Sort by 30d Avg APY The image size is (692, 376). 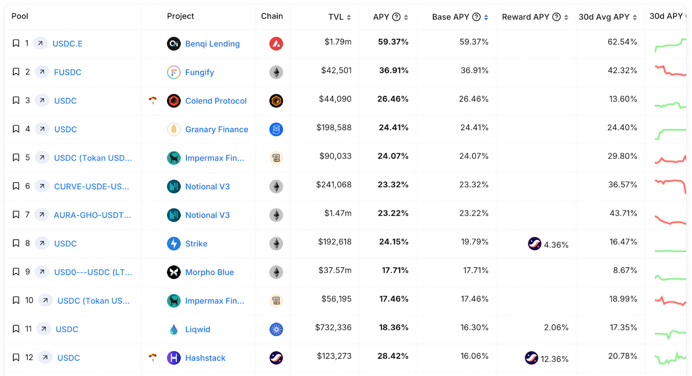coord(634,17)
